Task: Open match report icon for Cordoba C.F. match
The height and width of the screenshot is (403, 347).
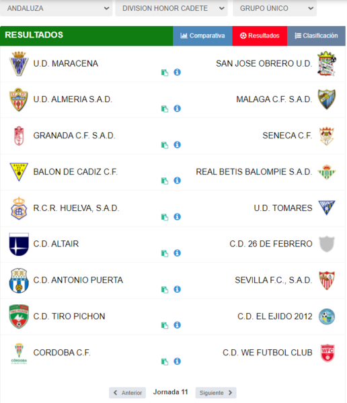Action: (165, 361)
